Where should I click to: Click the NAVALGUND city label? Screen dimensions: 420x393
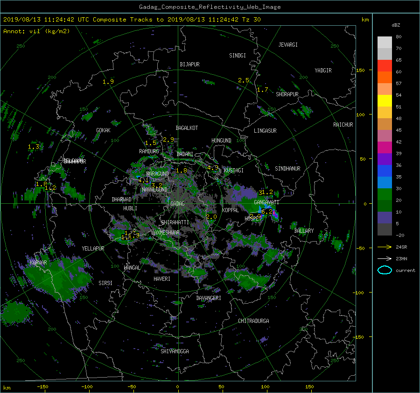(154, 190)
